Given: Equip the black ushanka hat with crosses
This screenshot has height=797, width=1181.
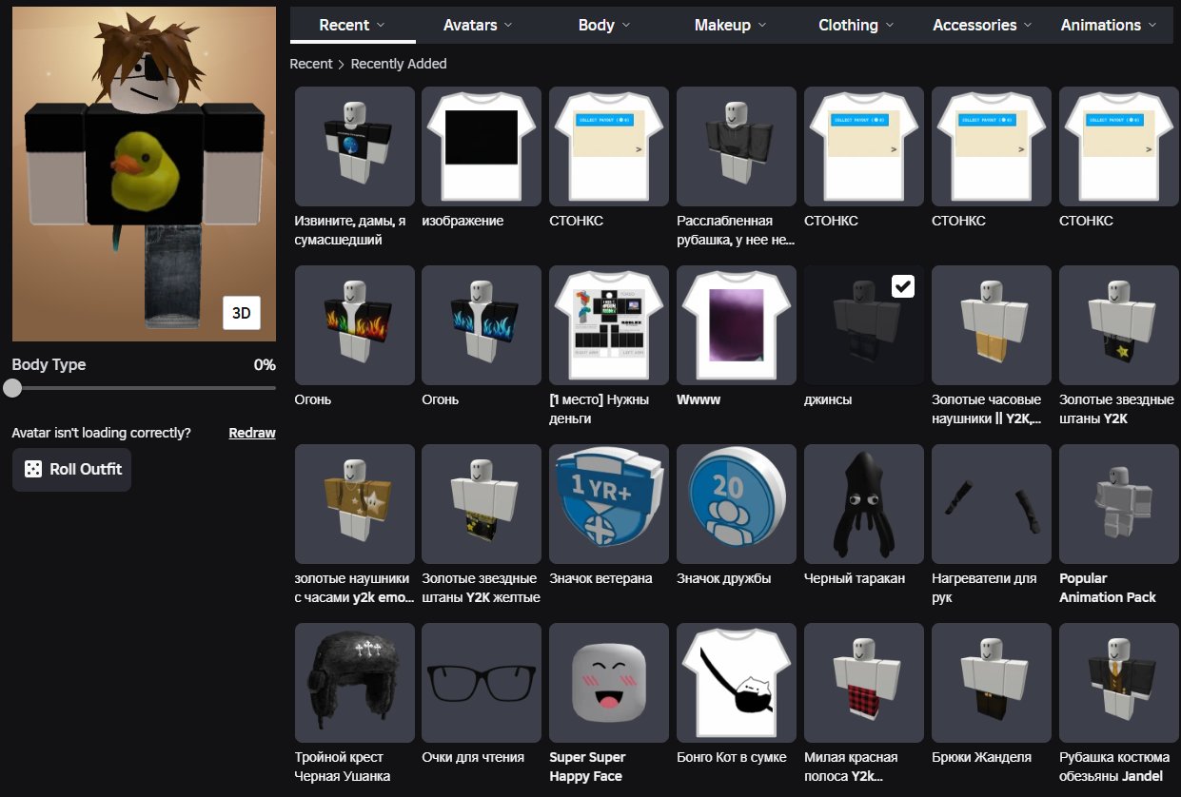Looking at the screenshot, I should [354, 683].
